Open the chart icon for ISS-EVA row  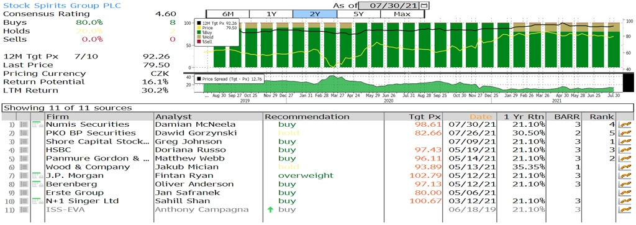point(625,209)
